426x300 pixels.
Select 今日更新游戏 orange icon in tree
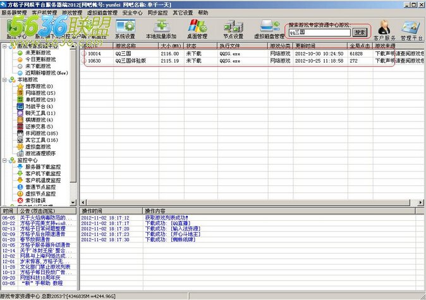[20, 59]
